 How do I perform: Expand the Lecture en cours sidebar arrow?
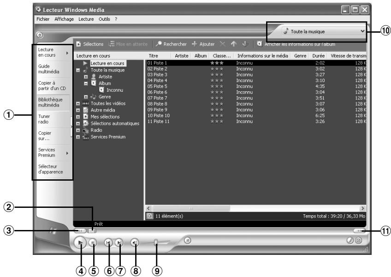click(67, 53)
